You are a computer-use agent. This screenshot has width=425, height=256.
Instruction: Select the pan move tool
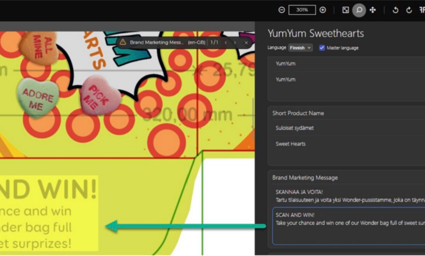click(373, 10)
